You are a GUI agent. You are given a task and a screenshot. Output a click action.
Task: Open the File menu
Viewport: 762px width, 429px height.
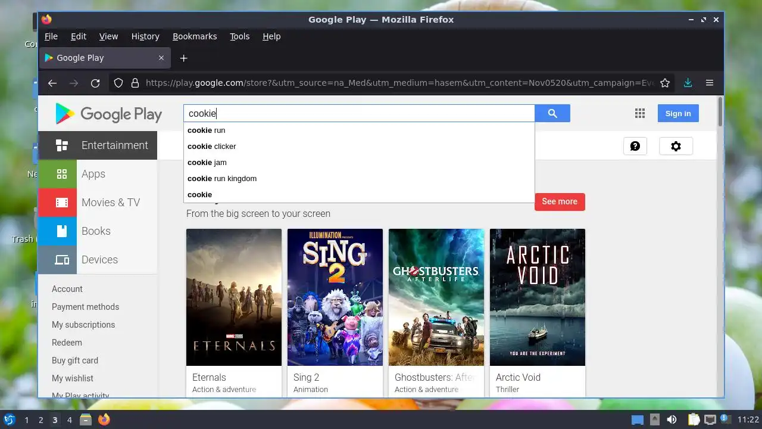51,36
